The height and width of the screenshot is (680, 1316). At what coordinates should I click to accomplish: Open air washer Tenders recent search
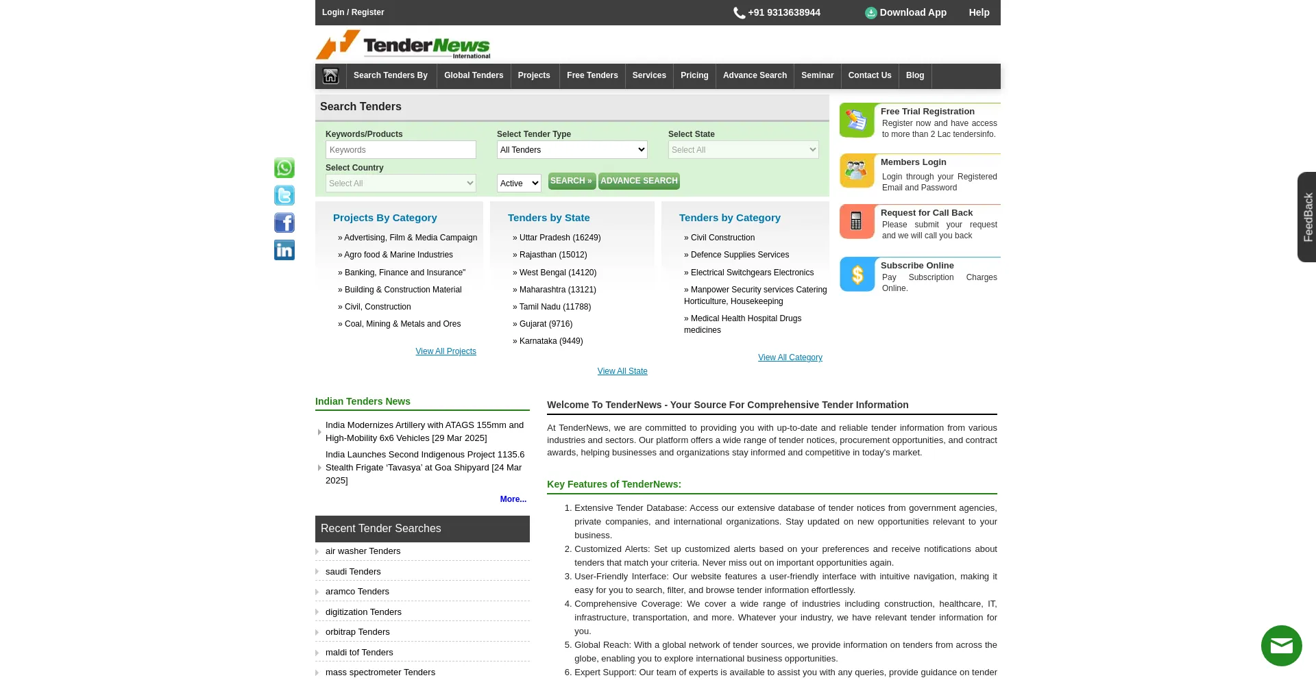click(x=363, y=551)
